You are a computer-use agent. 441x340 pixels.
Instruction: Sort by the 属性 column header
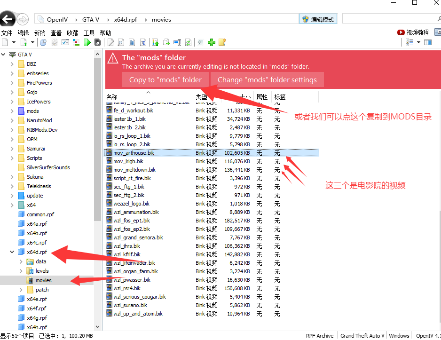262,97
